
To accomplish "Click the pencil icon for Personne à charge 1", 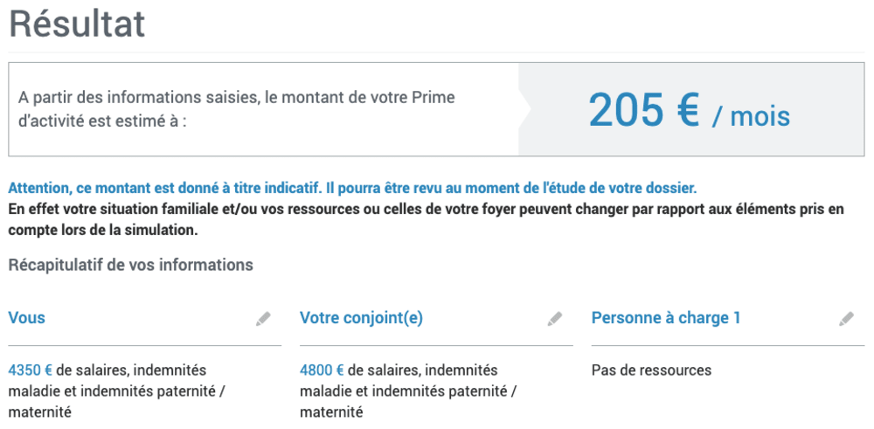I will coord(846,320).
